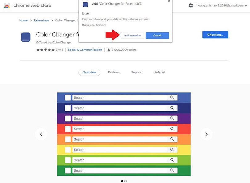Screen dimensions: 250x183
Task: Close the add extension dialog with X
Action: pyautogui.click(x=169, y=2)
